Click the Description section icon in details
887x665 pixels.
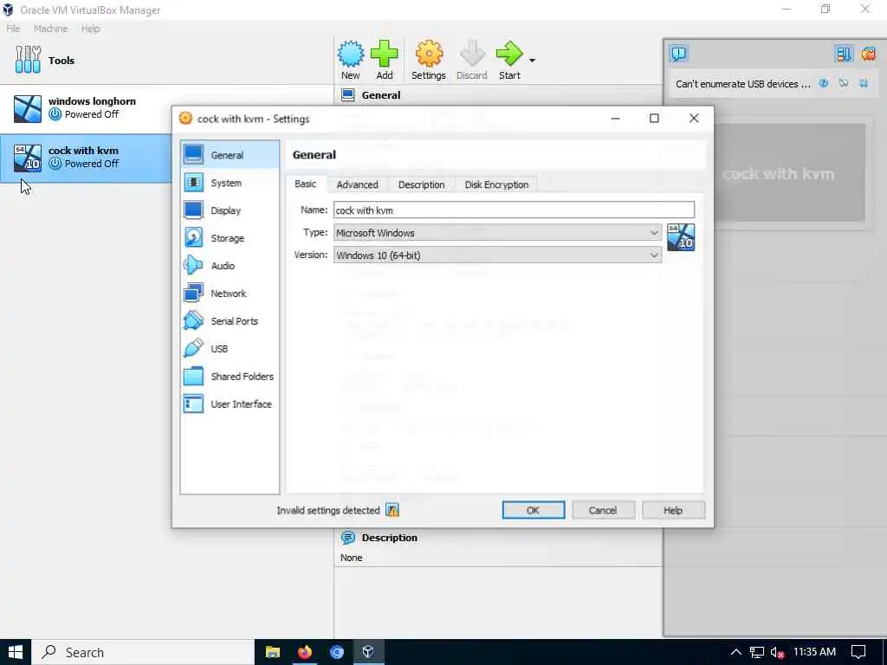(348, 538)
